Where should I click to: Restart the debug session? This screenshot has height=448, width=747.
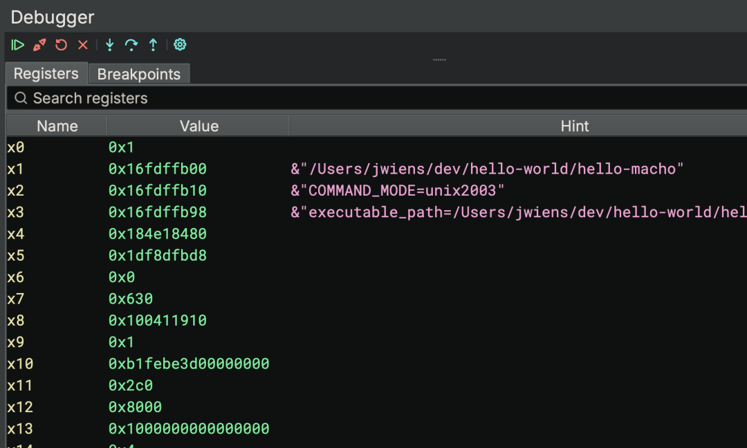(62, 45)
